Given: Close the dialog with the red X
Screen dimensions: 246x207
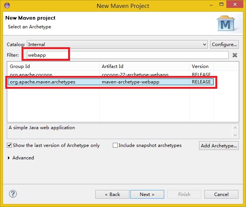Looking at the screenshot, I should tap(235, 5).
